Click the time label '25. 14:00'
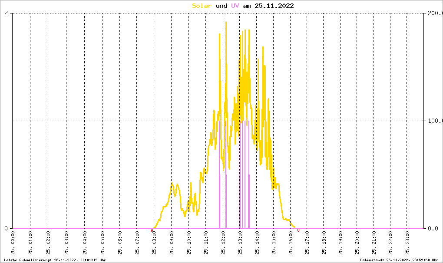Image resolution: width=443 pixels, height=263 pixels. (x=257, y=243)
